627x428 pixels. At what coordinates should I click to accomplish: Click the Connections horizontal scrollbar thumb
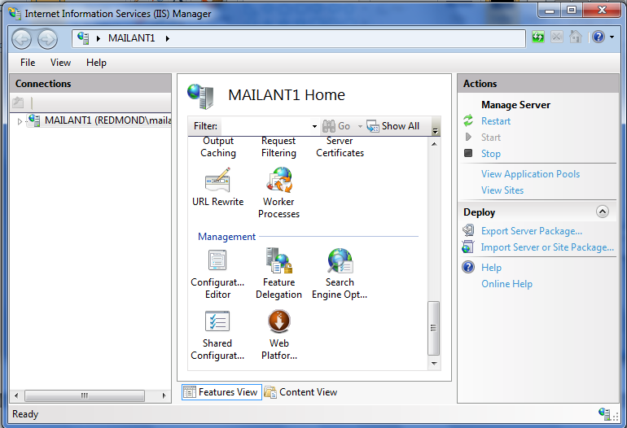click(x=85, y=395)
